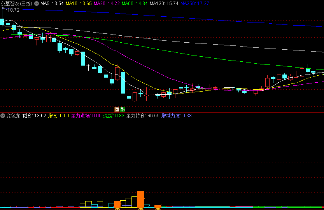Select the MA5: 13.54 label
The image size is (324, 210).
(52, 3)
